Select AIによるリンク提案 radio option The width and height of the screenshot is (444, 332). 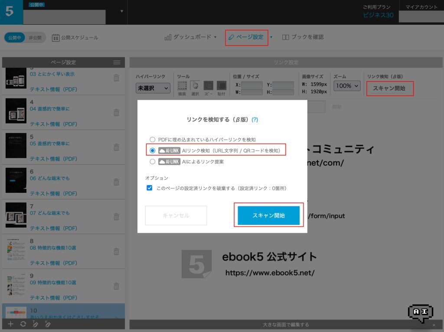(152, 162)
